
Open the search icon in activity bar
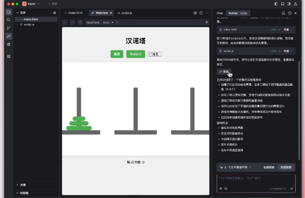pos(9,20)
